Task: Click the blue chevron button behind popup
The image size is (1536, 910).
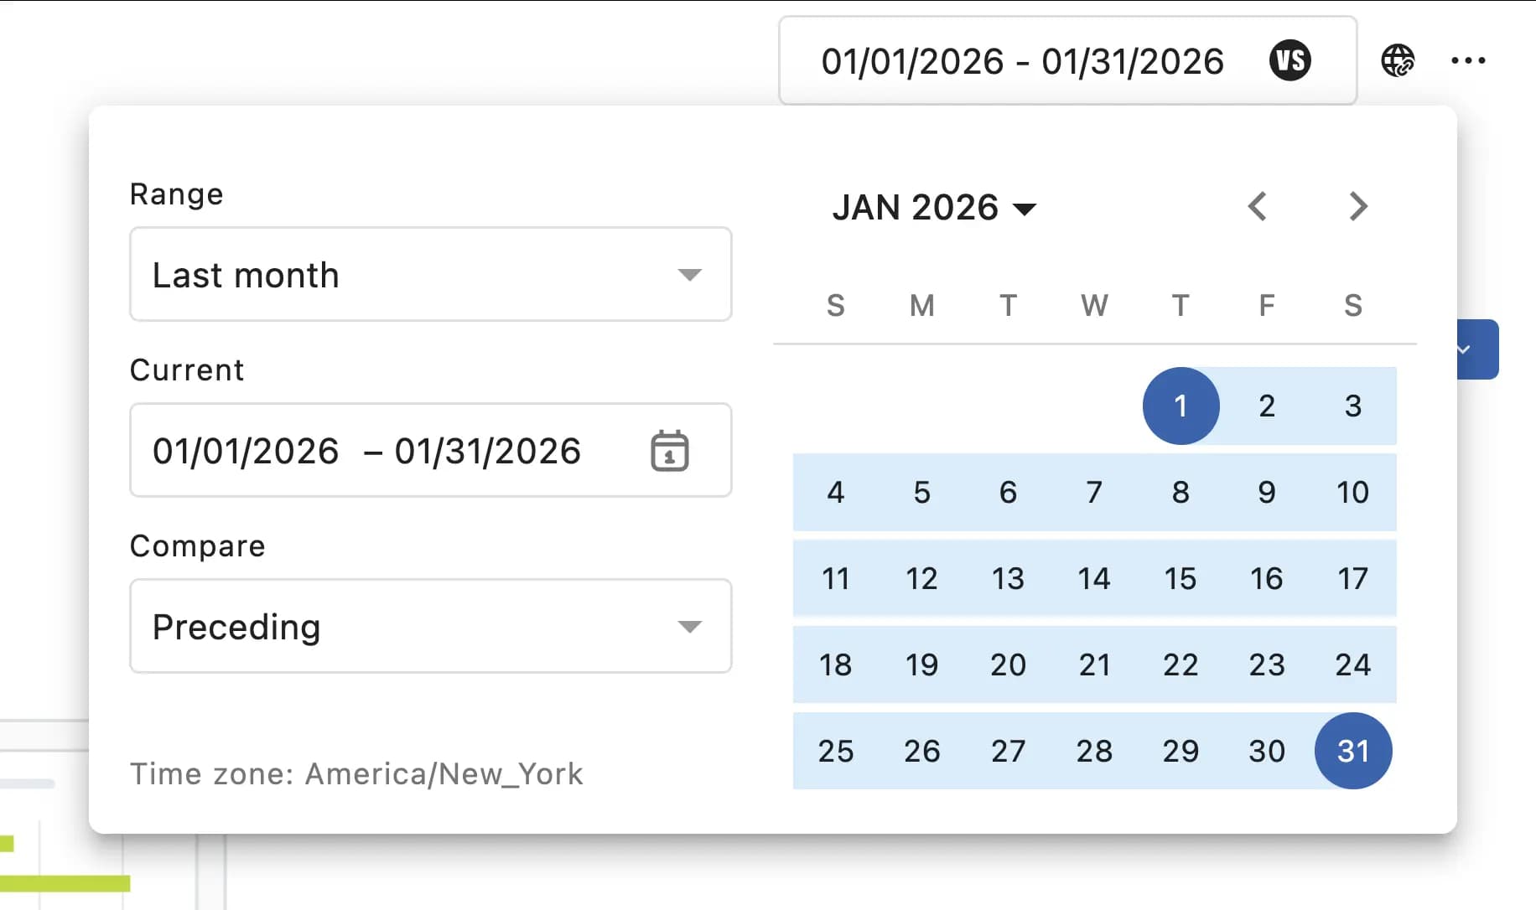Action: pos(1477,349)
